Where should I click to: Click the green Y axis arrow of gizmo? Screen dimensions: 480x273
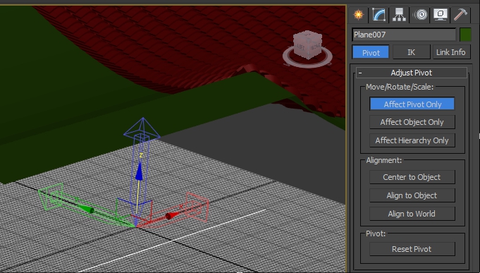pyautogui.click(x=87, y=209)
